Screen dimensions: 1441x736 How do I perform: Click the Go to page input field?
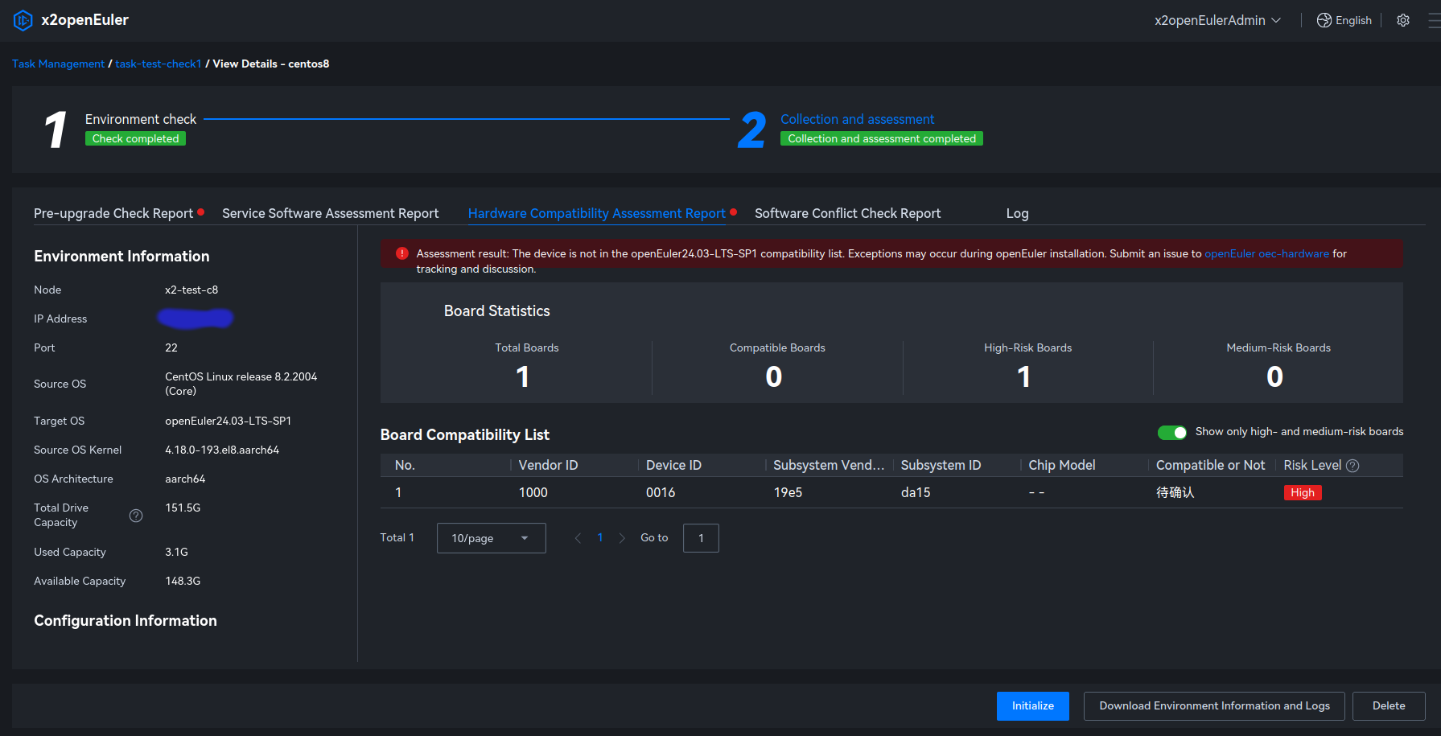click(x=701, y=538)
